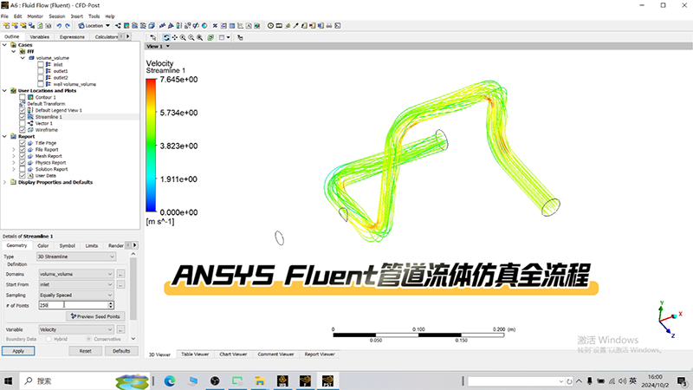Open the View 1 dropdown arrow
The height and width of the screenshot is (390, 693).
pos(167,47)
